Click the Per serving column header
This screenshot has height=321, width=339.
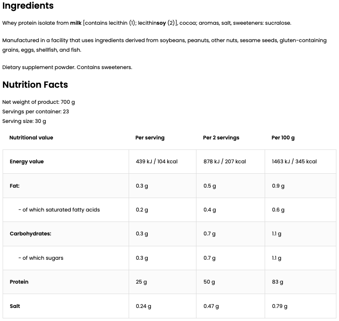point(150,138)
